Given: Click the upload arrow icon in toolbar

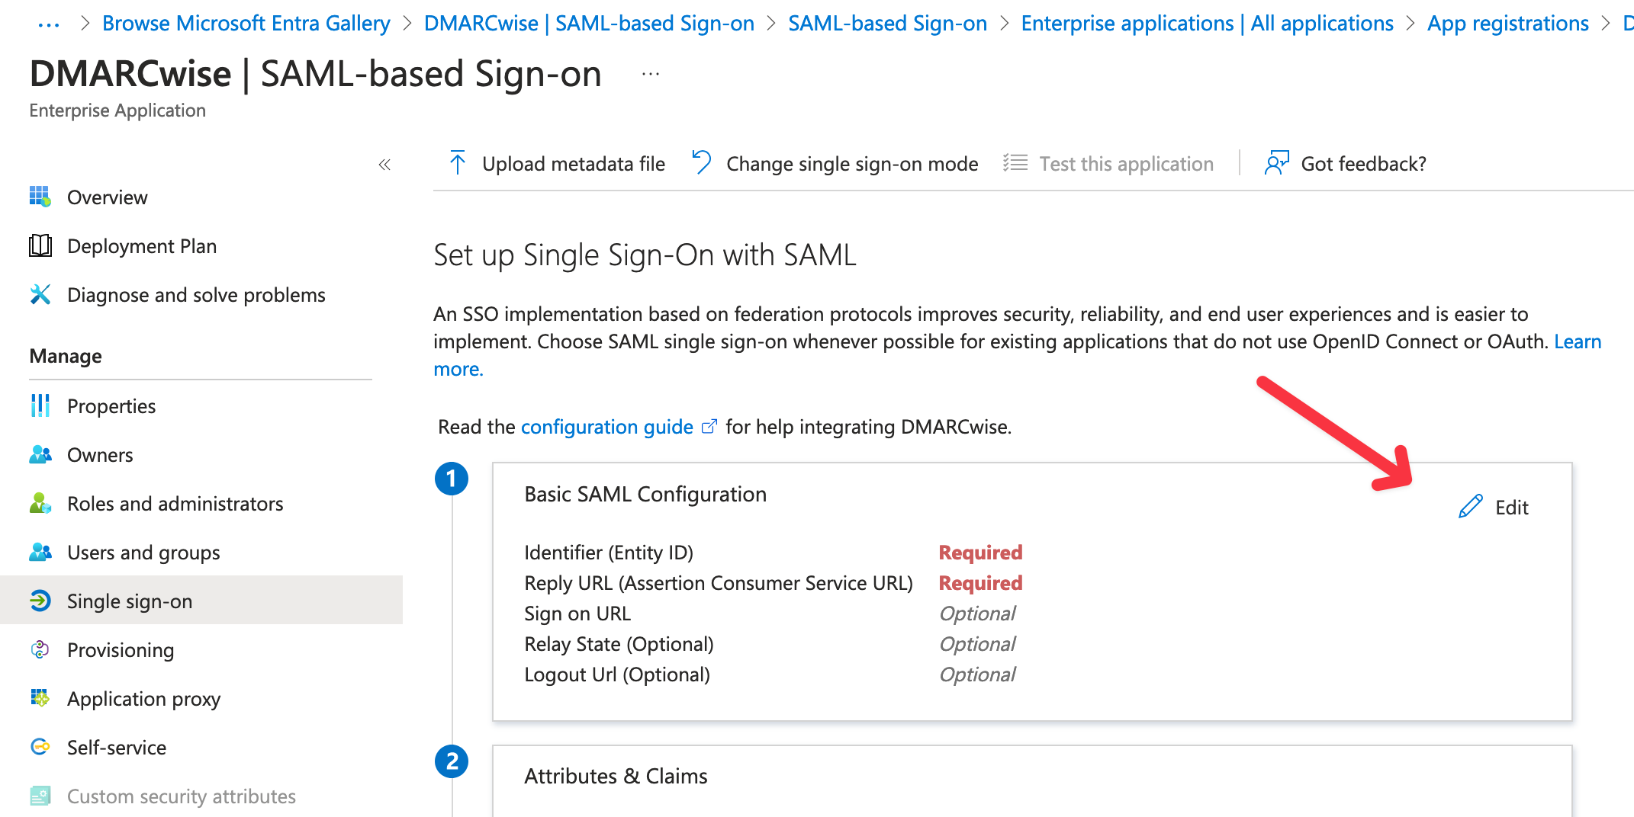Looking at the screenshot, I should (x=458, y=162).
